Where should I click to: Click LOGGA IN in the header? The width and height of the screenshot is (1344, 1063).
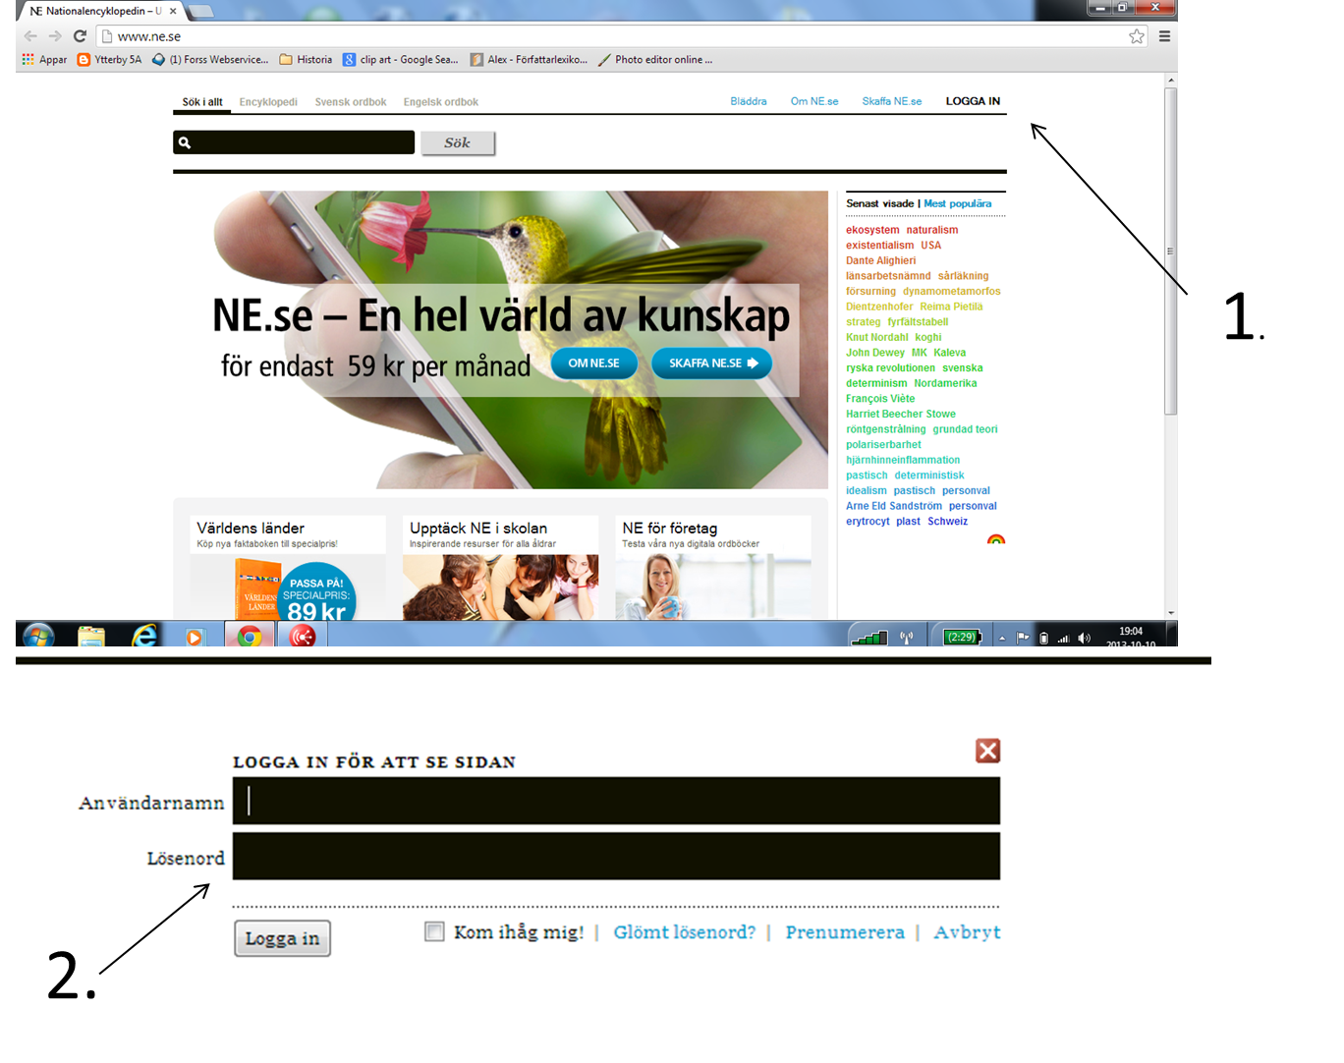tap(973, 101)
